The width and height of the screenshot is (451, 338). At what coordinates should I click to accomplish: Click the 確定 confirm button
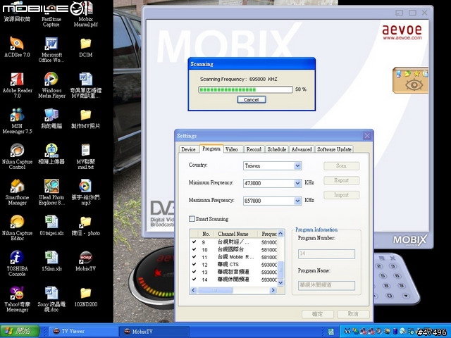(x=318, y=314)
